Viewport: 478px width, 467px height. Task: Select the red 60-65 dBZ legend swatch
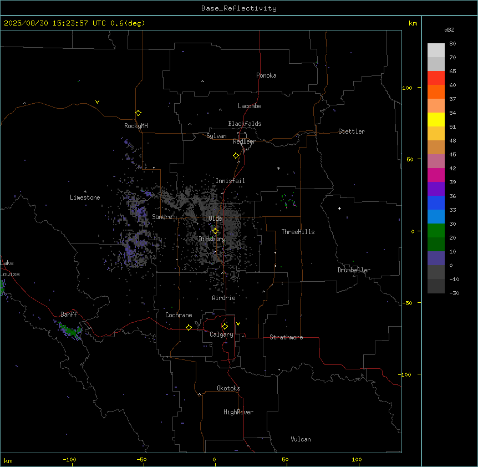[436, 78]
